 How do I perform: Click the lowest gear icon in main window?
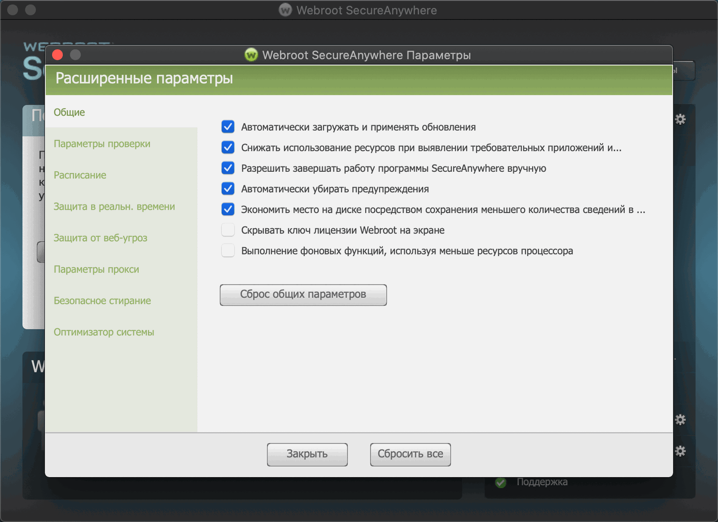[680, 451]
